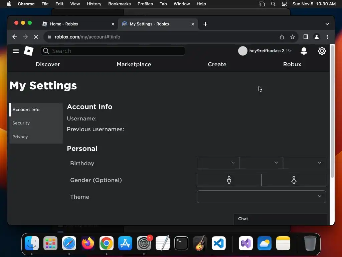Open the Marketplace page

(x=134, y=64)
